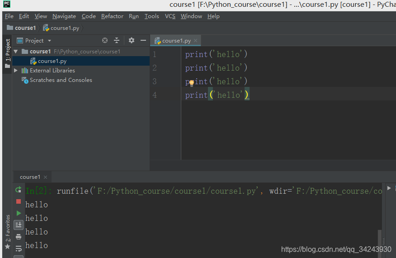Click the console variables expand arrow on right
396x258 pixels.
point(389,188)
